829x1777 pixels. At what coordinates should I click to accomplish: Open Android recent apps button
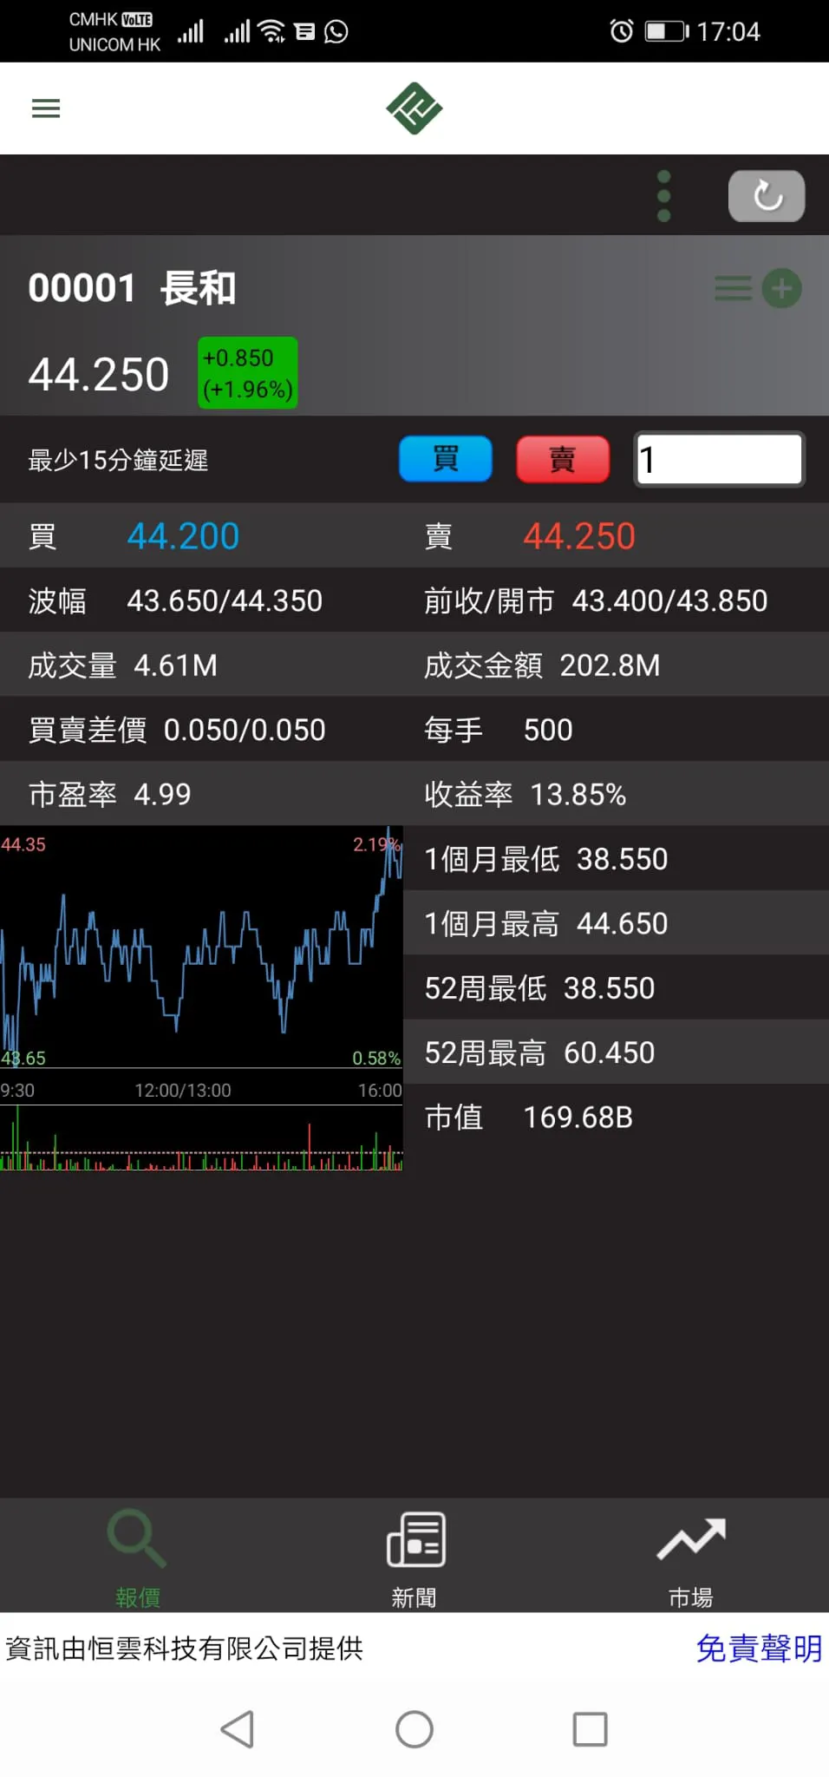[x=590, y=1729]
